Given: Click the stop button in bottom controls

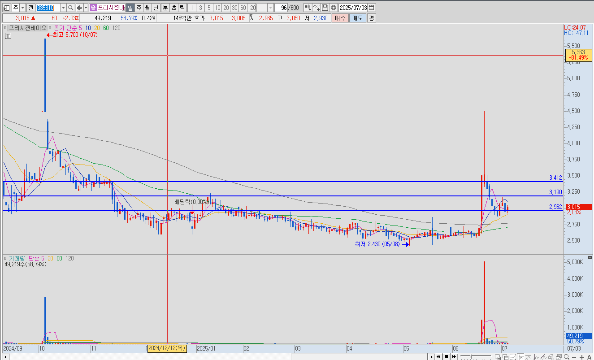Looking at the screenshot, I should pyautogui.click(x=447, y=356).
